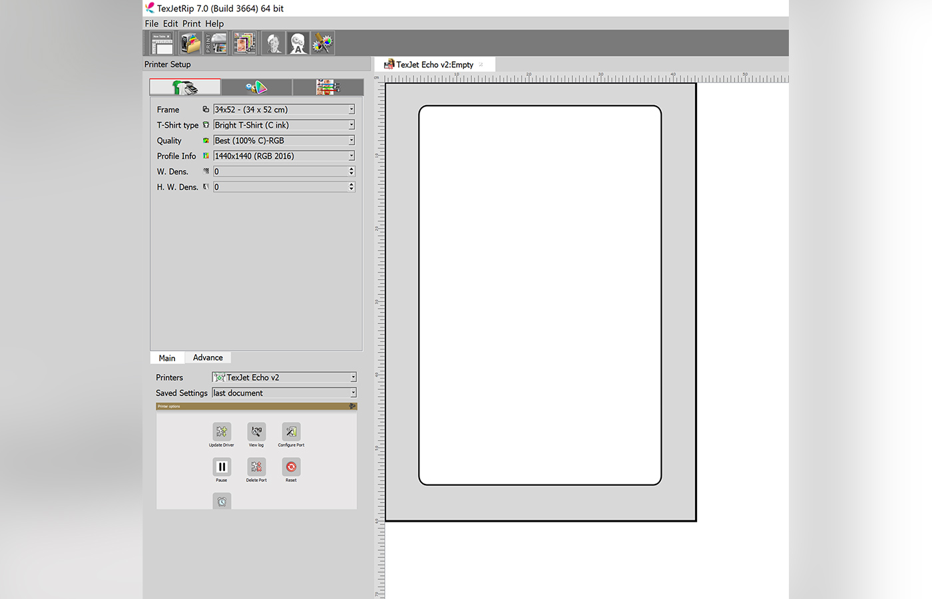This screenshot has height=599, width=932.
Task: Click the open image folder toolbar icon
Action: [190, 43]
